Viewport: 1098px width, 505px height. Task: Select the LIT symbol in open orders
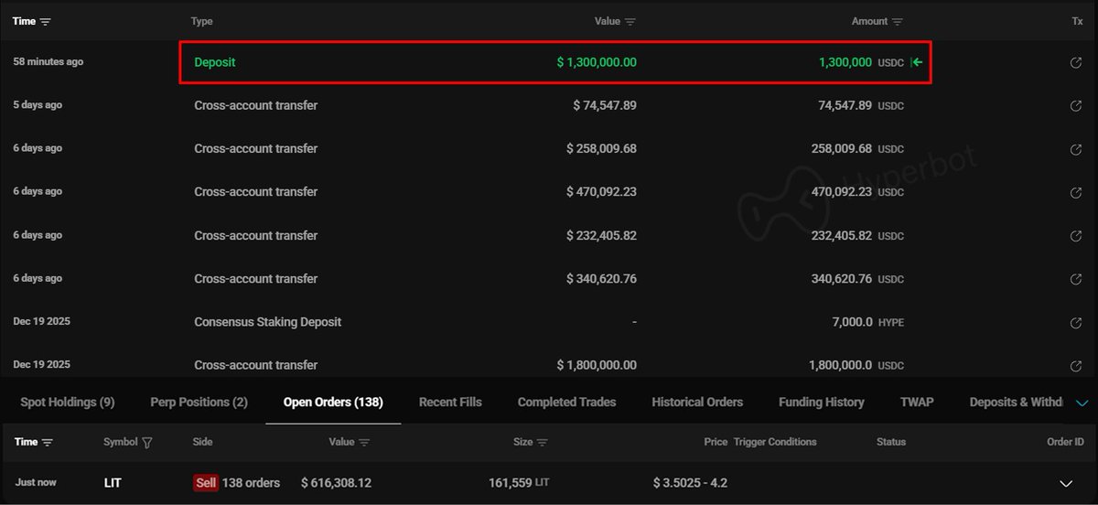pos(113,482)
